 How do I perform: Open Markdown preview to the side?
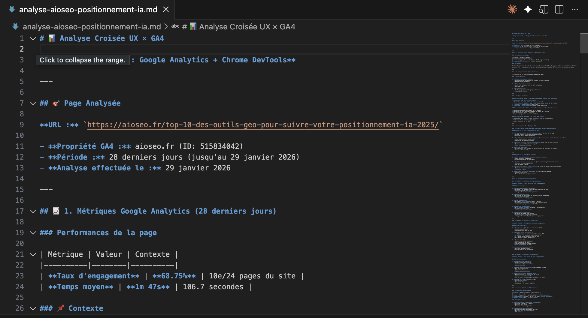tap(544, 9)
